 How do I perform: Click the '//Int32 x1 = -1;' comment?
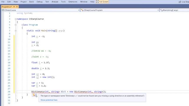point(41,51)
